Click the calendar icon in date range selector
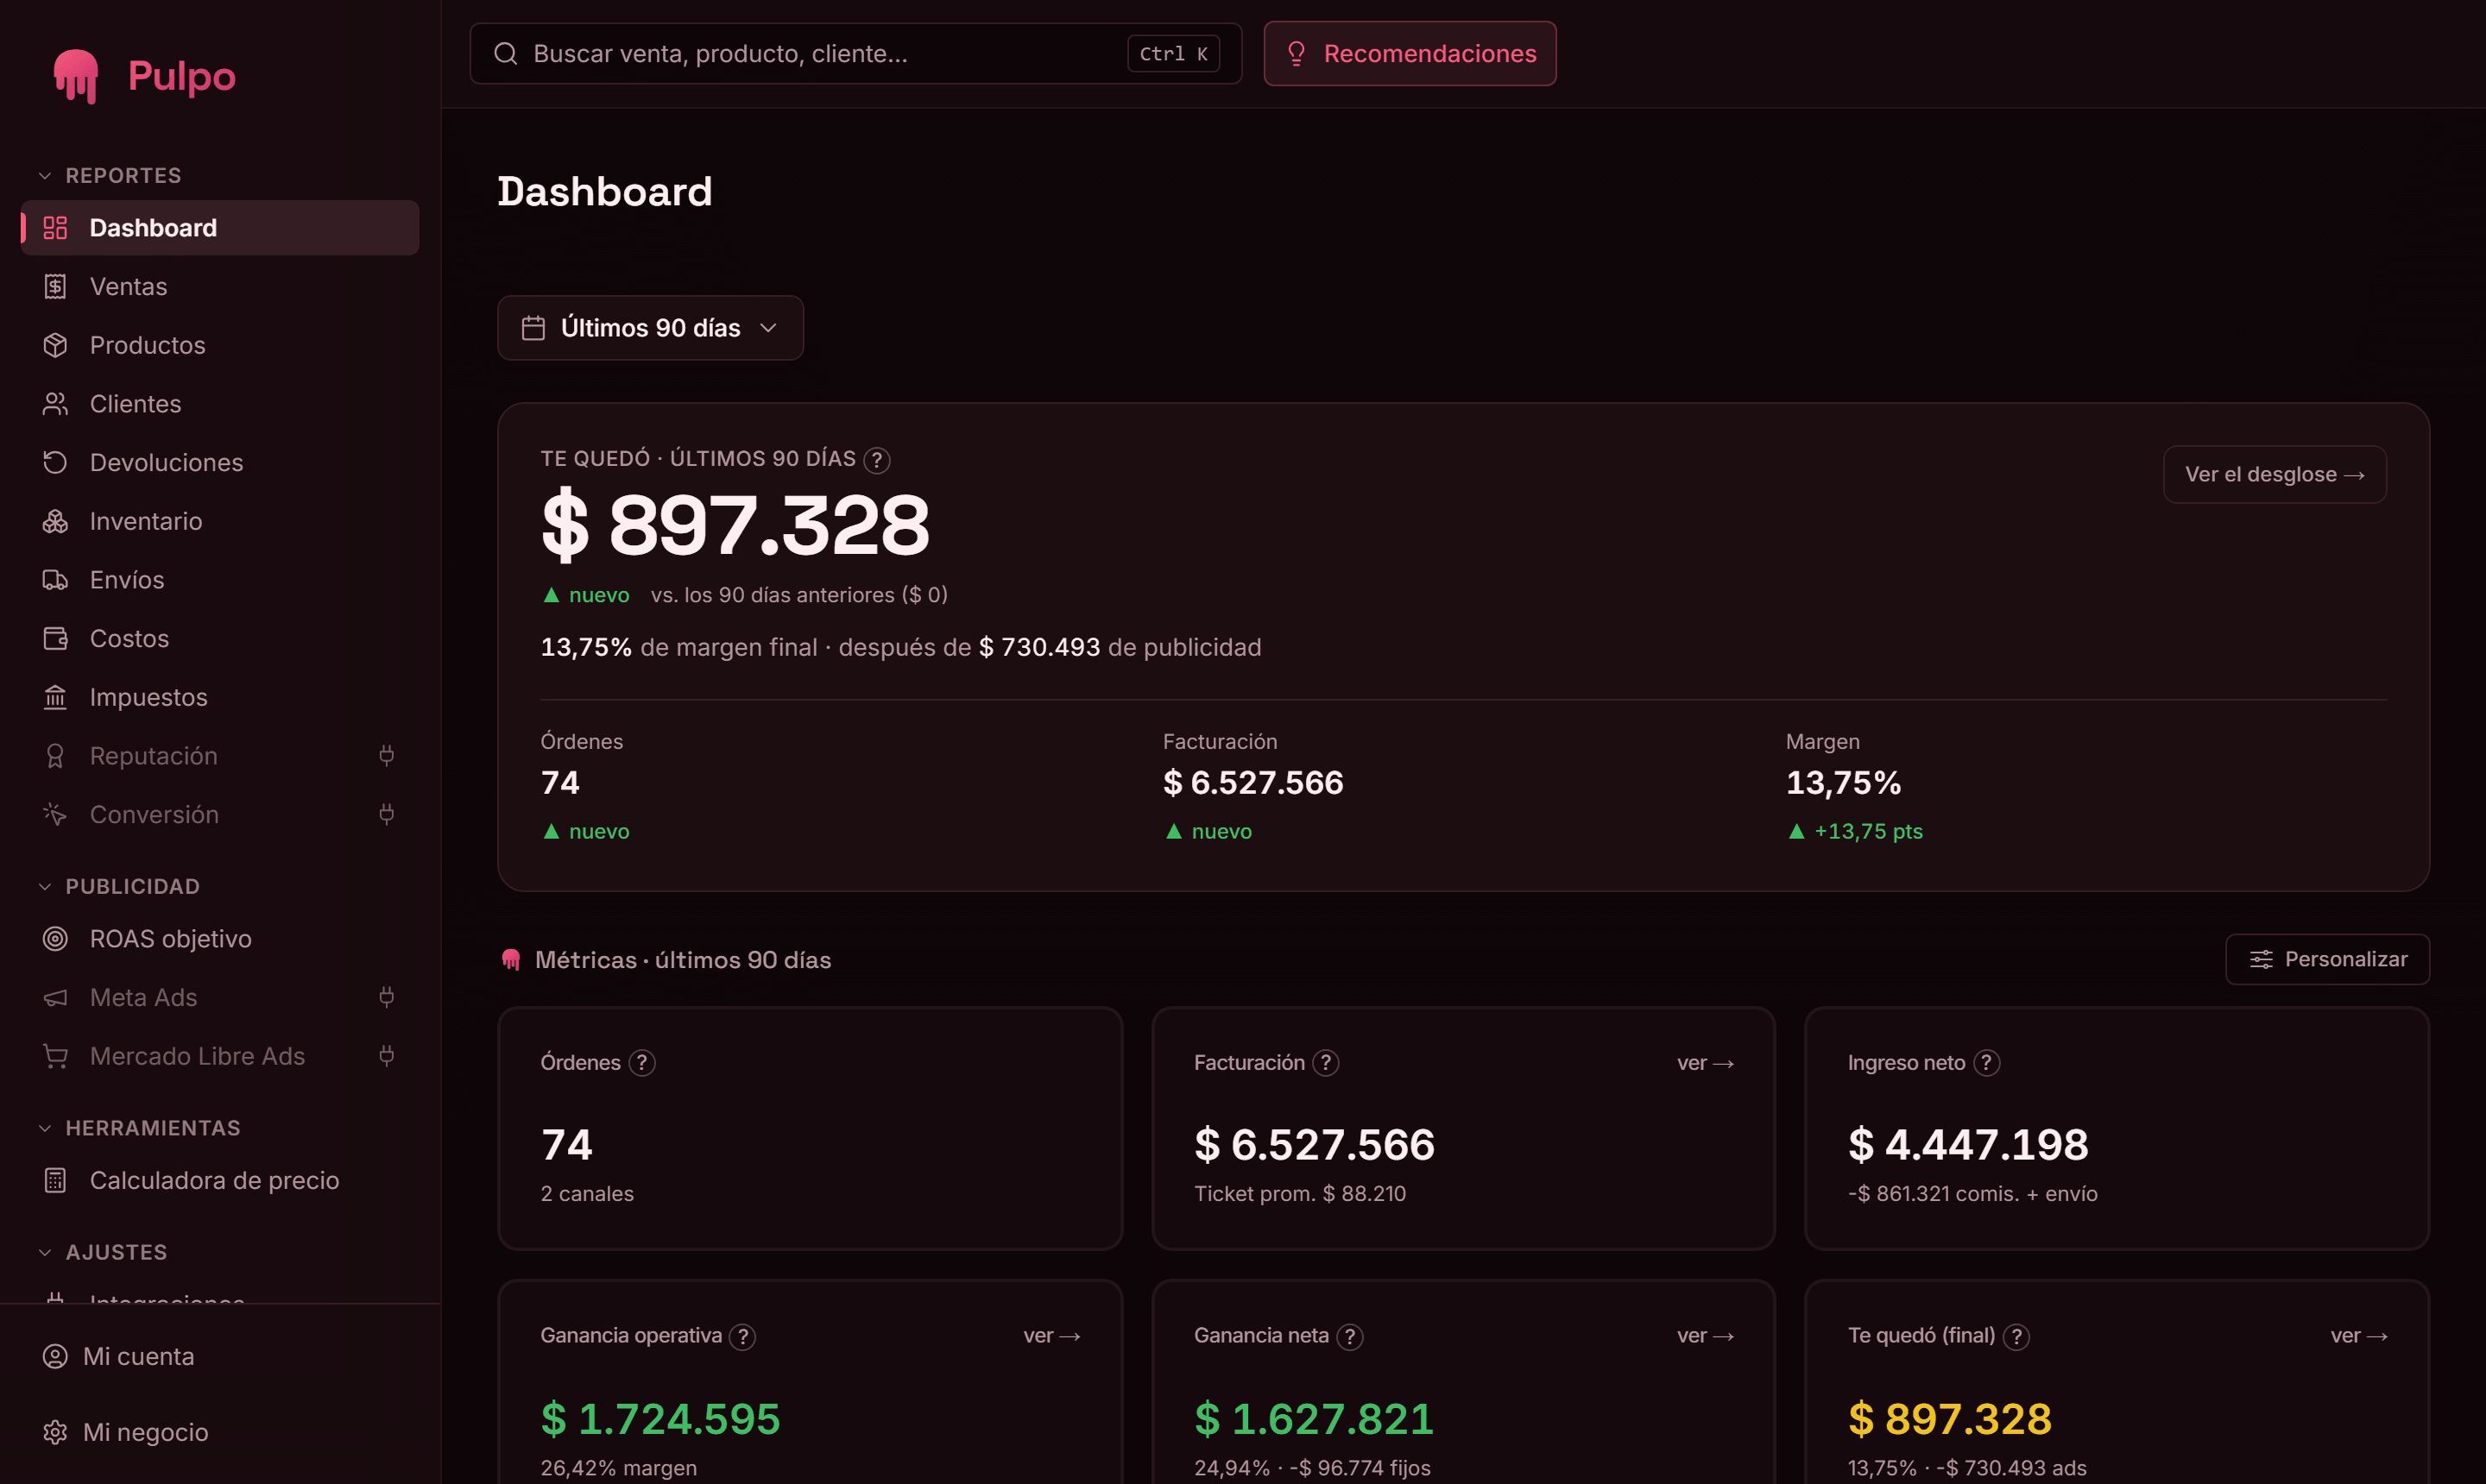Screen dimensions: 2486x1484 coord(533,328)
